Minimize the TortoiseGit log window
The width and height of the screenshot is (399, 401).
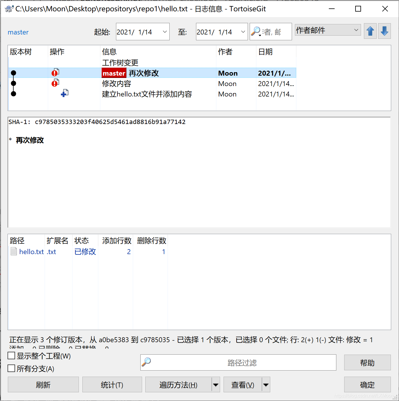pos(332,9)
